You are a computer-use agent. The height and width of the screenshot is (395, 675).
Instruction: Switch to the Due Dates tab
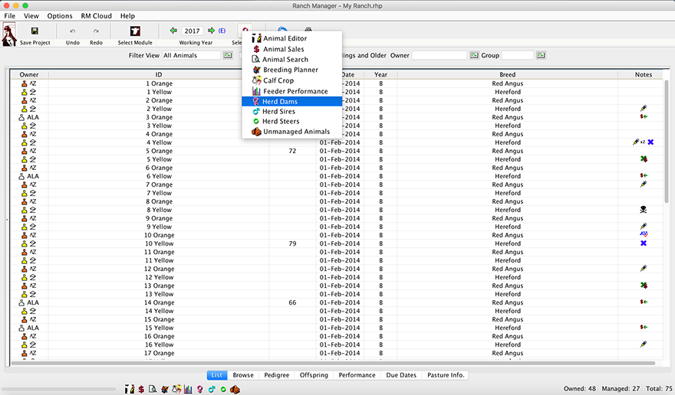tap(399, 375)
